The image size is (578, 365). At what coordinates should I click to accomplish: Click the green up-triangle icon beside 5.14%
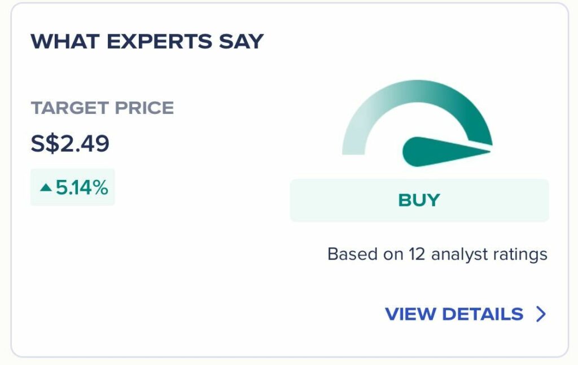point(46,187)
